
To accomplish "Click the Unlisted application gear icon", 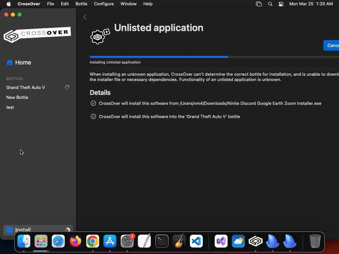I will [x=100, y=36].
